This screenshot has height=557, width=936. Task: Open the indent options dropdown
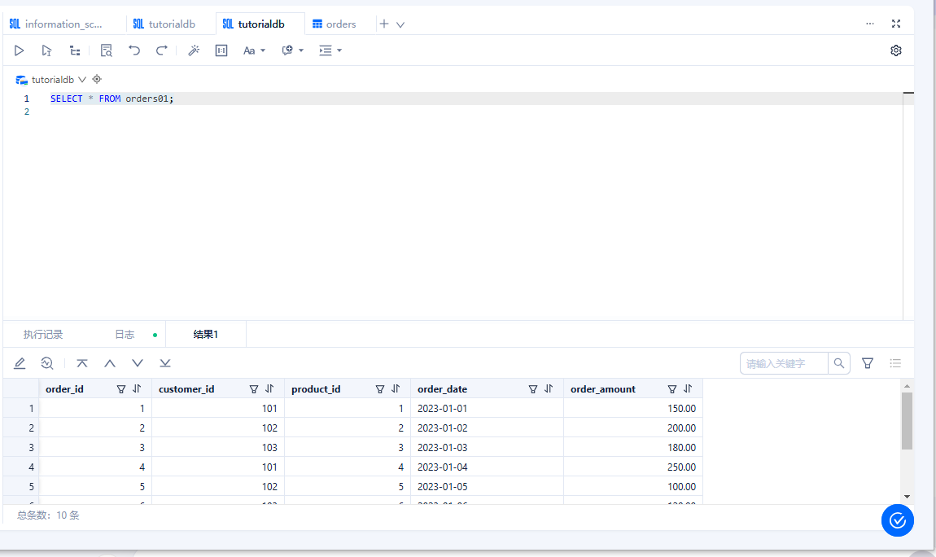tap(330, 50)
